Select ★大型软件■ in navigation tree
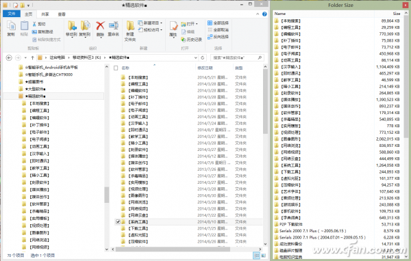 click(35, 89)
